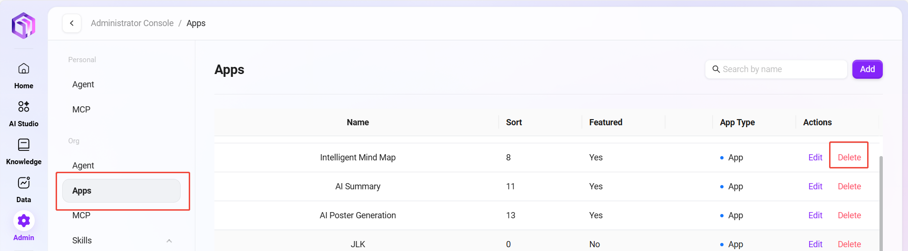908x251 pixels.
Task: Delete the Intelligent Mind Map app
Action: click(849, 158)
